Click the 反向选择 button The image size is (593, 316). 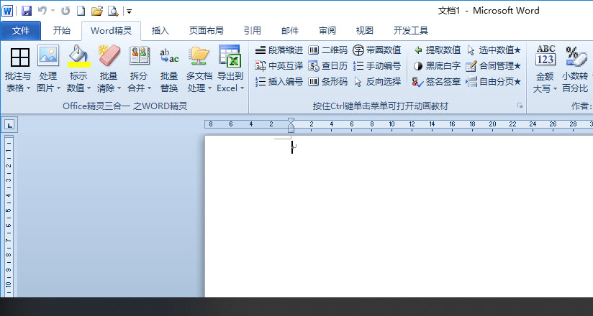(x=376, y=82)
